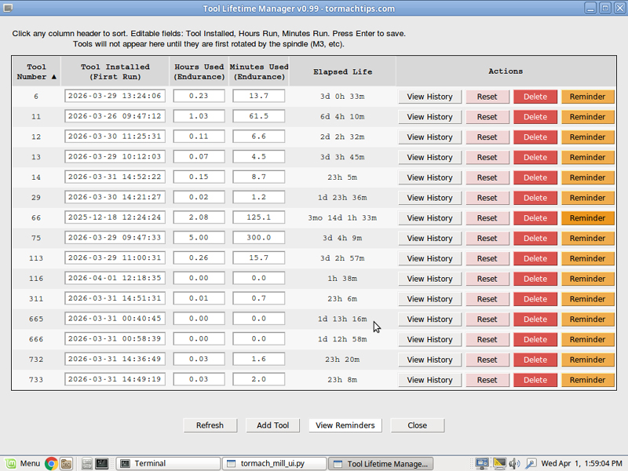This screenshot has height=471, width=628.
Task: Maximize the Tool Lifetime Manager window
Action: [x=604, y=8]
